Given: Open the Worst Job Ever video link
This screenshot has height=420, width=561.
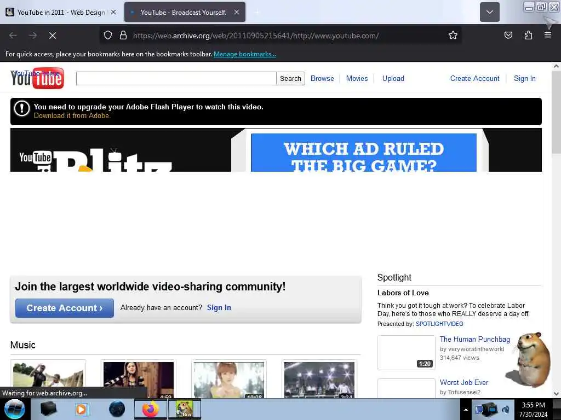Looking at the screenshot, I should (x=463, y=382).
